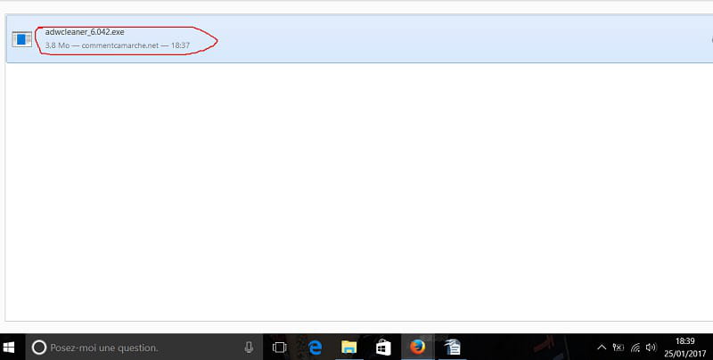Click the Cortana microphone icon
This screenshot has height=360, width=713.
click(249, 348)
